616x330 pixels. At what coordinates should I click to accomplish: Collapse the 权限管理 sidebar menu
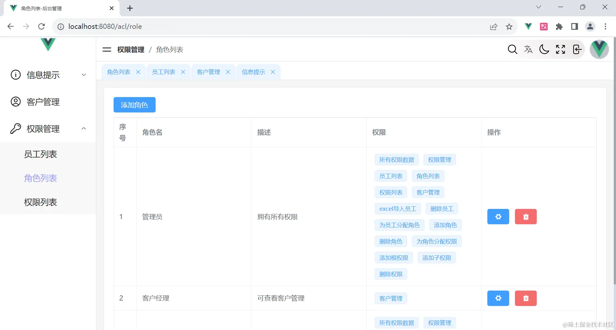pos(84,128)
